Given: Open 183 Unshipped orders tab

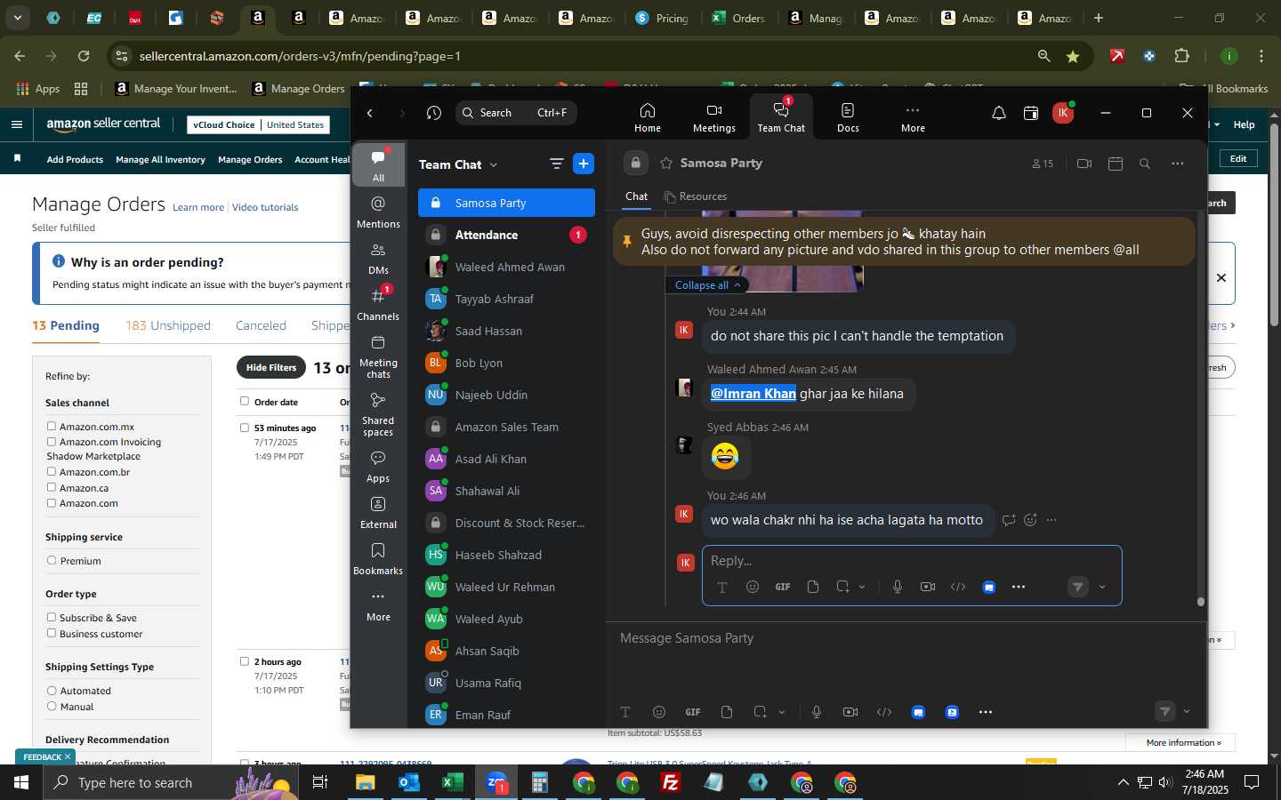Looking at the screenshot, I should (168, 325).
